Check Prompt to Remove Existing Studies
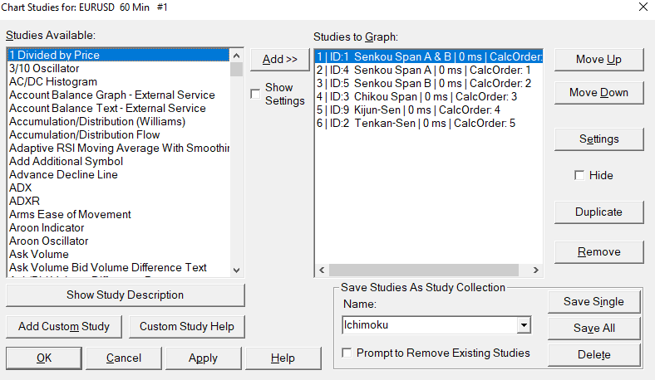 tap(347, 353)
